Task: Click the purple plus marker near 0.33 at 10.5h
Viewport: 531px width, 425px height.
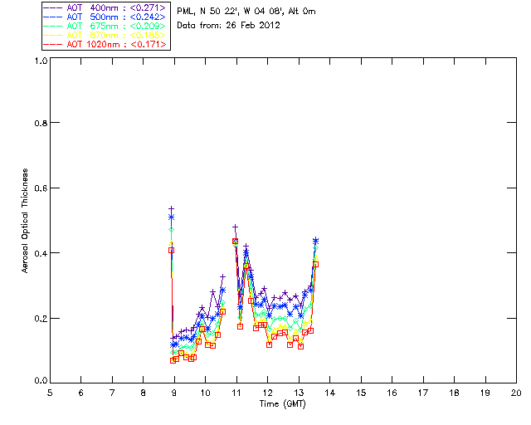Action: [x=222, y=277]
